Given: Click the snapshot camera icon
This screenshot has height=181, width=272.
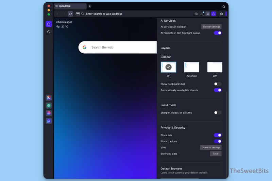Looking at the screenshot, I should [x=196, y=14].
